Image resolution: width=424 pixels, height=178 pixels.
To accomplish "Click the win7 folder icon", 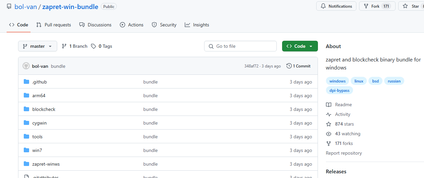I will (26, 150).
